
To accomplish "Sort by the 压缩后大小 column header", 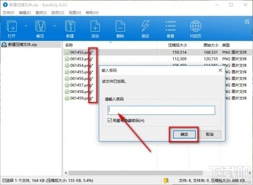I will (178, 45).
